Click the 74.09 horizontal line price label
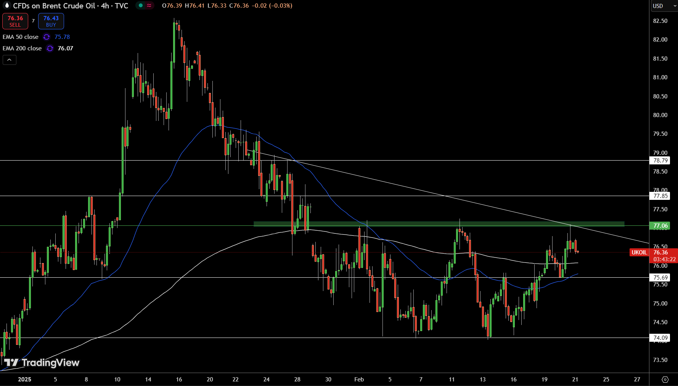Screen dimensions: 678x386 click(x=660, y=338)
